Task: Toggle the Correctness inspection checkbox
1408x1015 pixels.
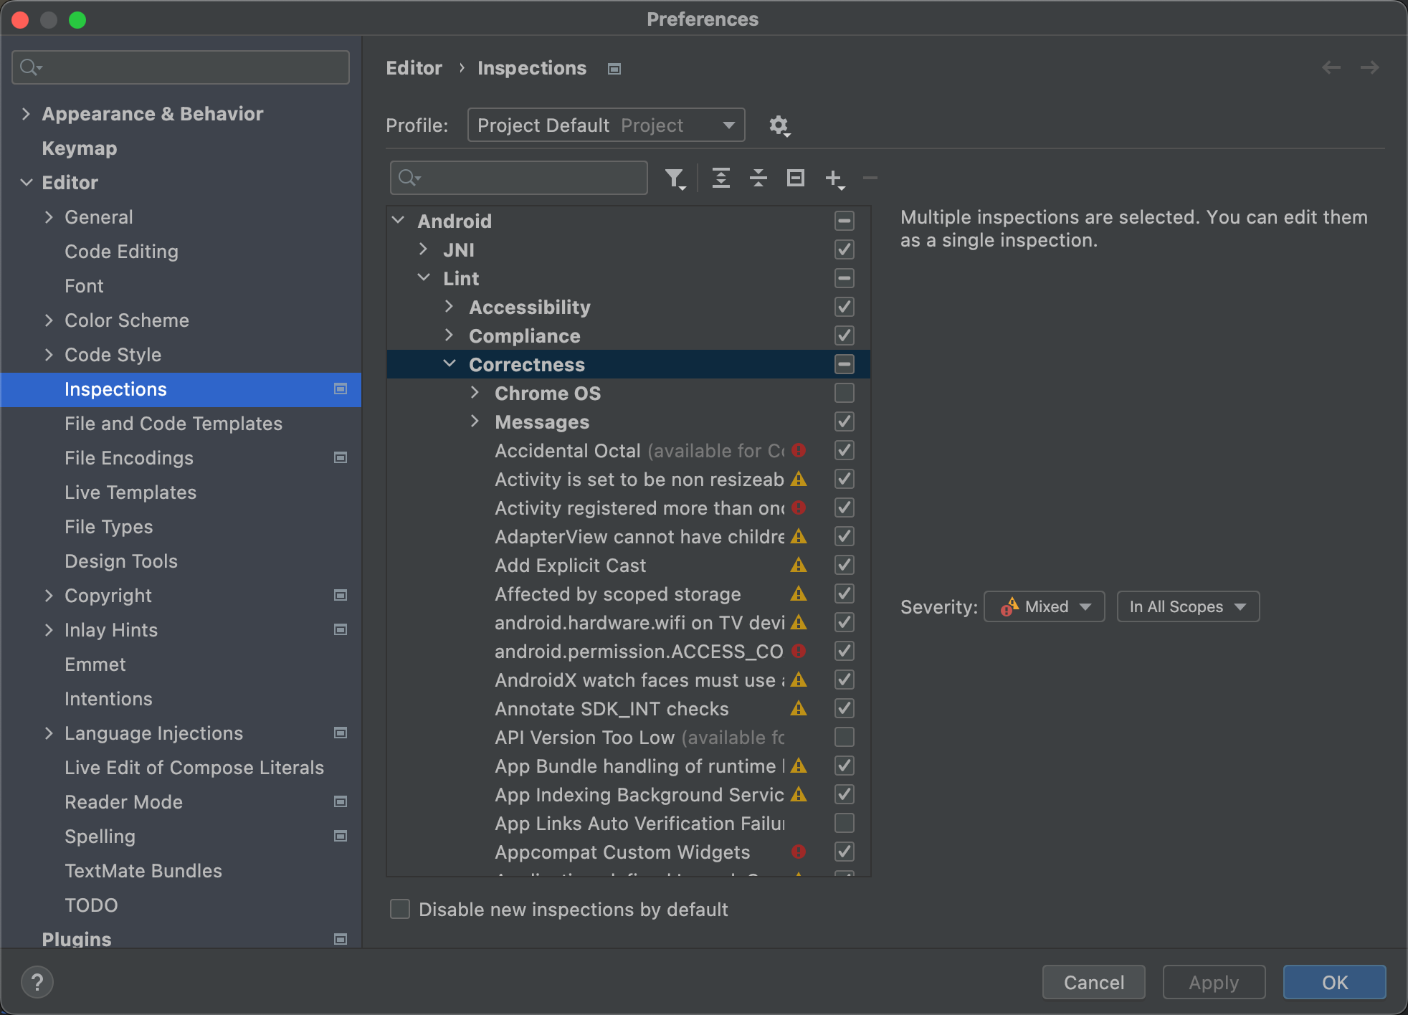Action: [x=844, y=364]
